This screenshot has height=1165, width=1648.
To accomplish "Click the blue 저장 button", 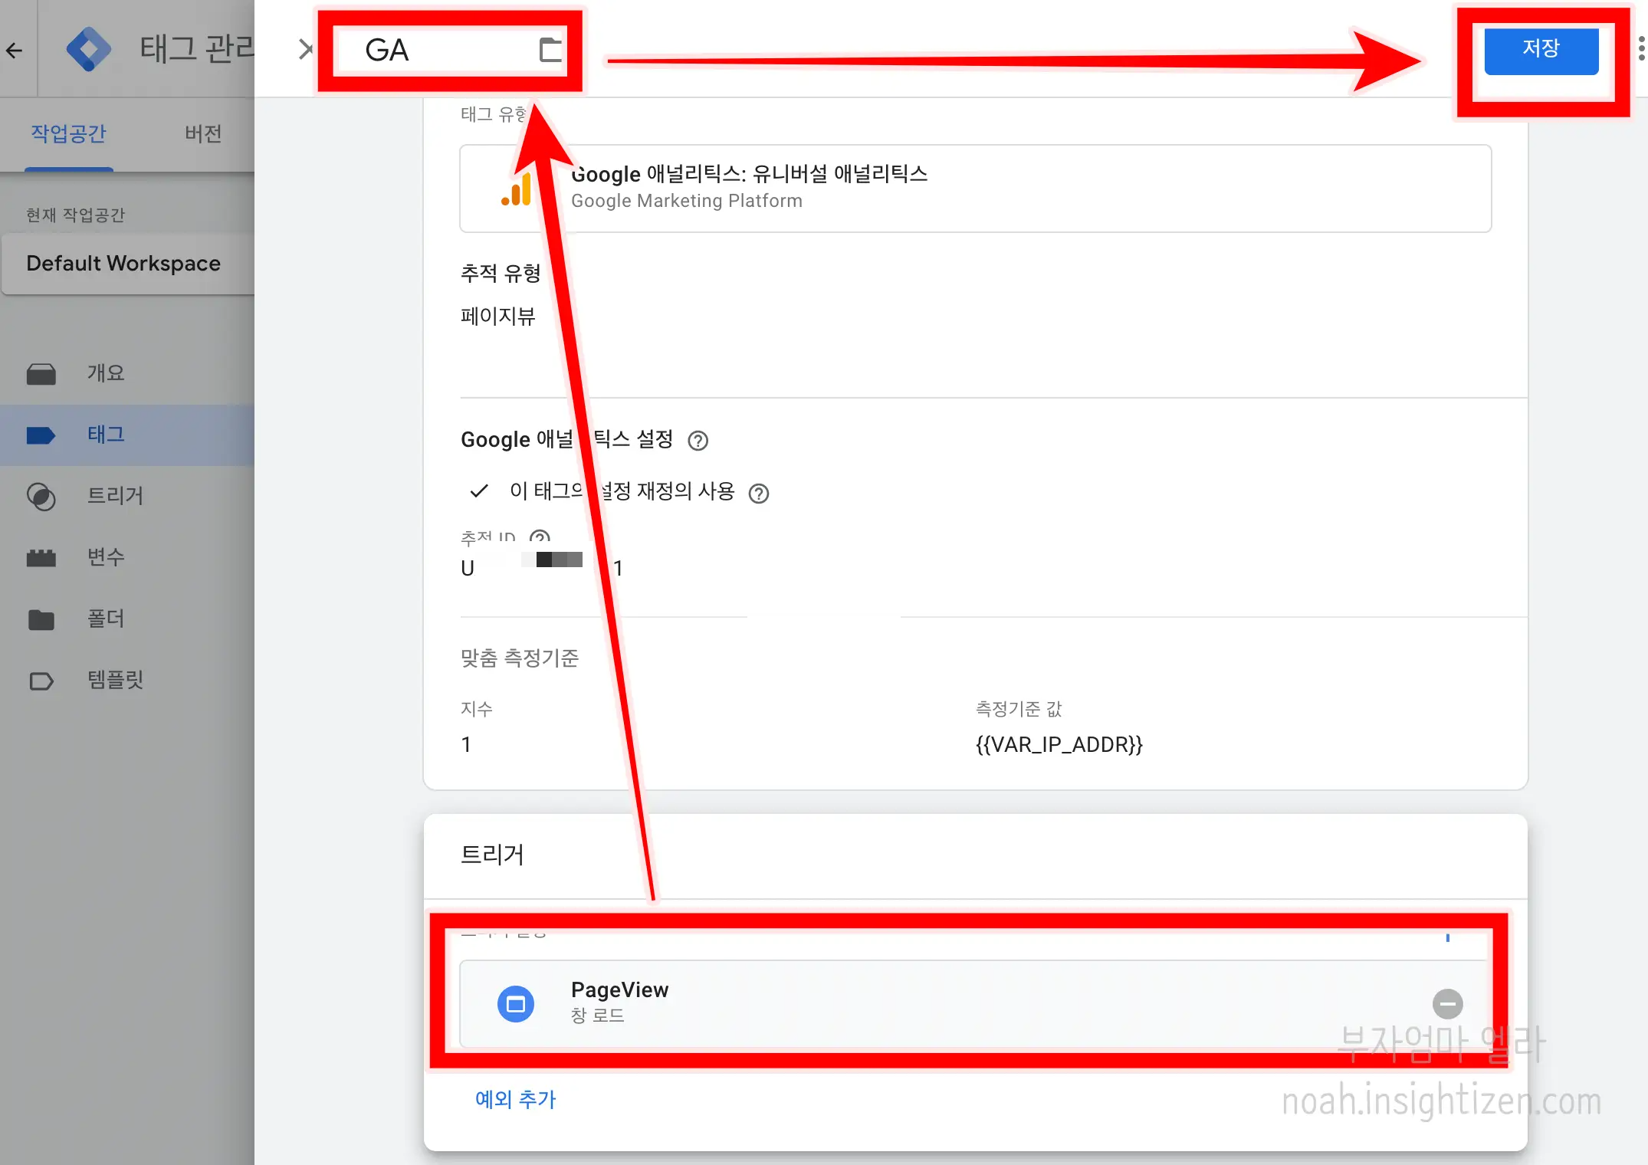I will pos(1541,51).
